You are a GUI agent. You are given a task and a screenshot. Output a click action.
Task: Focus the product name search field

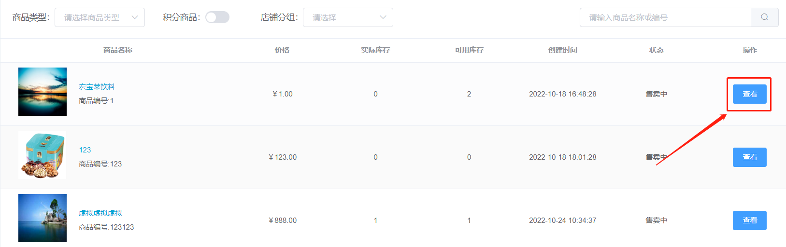point(665,17)
